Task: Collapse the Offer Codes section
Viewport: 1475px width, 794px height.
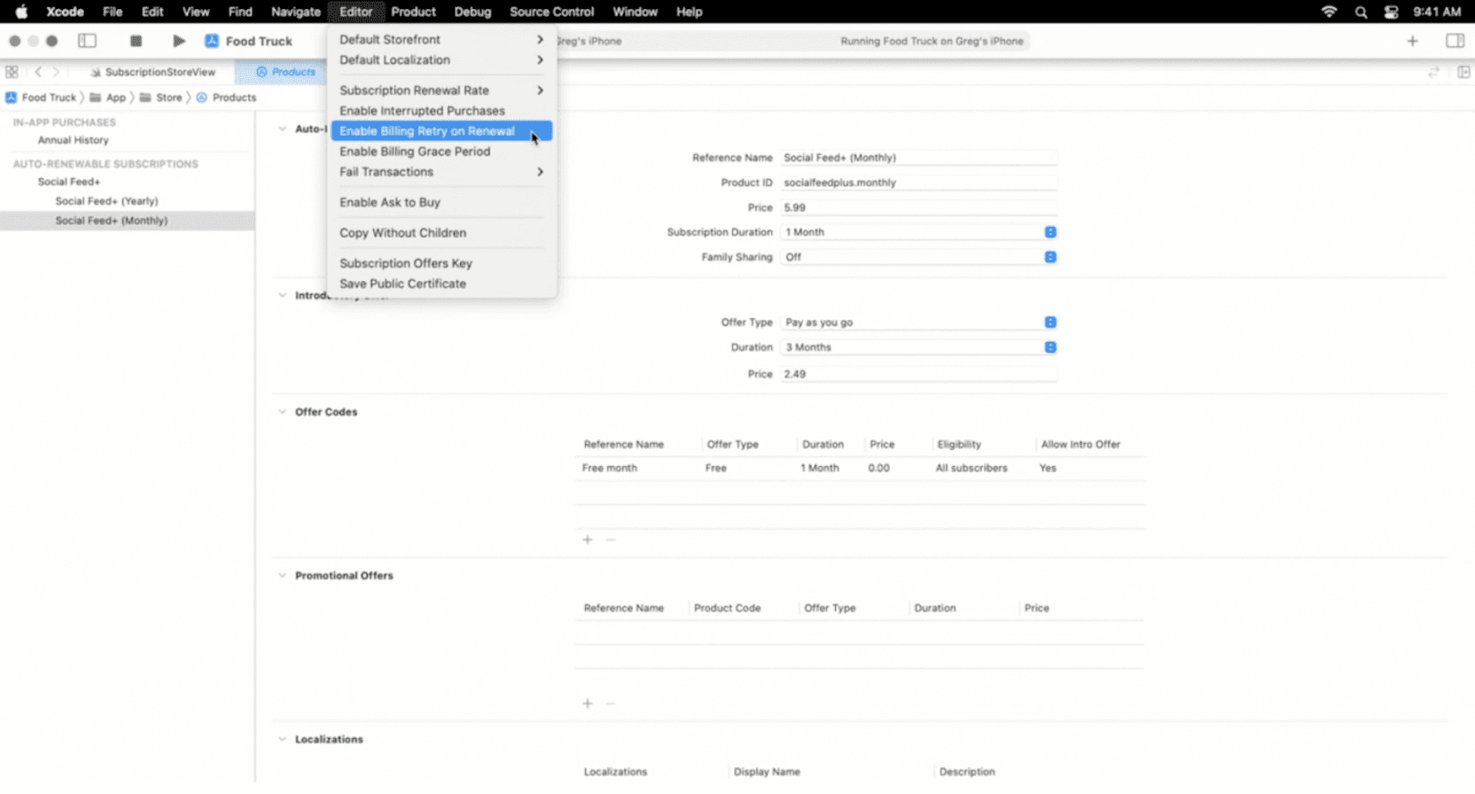Action: [282, 412]
